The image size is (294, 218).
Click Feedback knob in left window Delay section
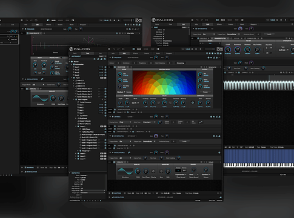pos(44,65)
